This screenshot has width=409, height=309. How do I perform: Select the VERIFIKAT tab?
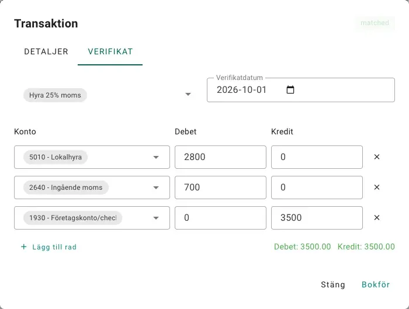pyautogui.click(x=110, y=51)
